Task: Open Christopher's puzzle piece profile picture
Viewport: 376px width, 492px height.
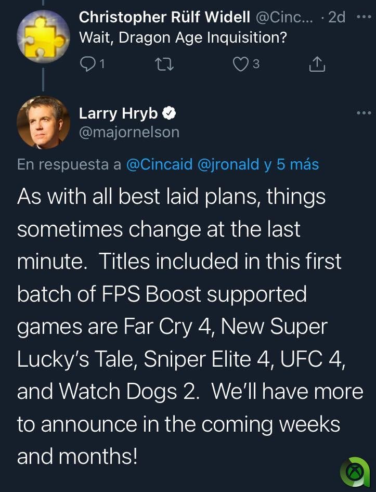Action: point(43,37)
